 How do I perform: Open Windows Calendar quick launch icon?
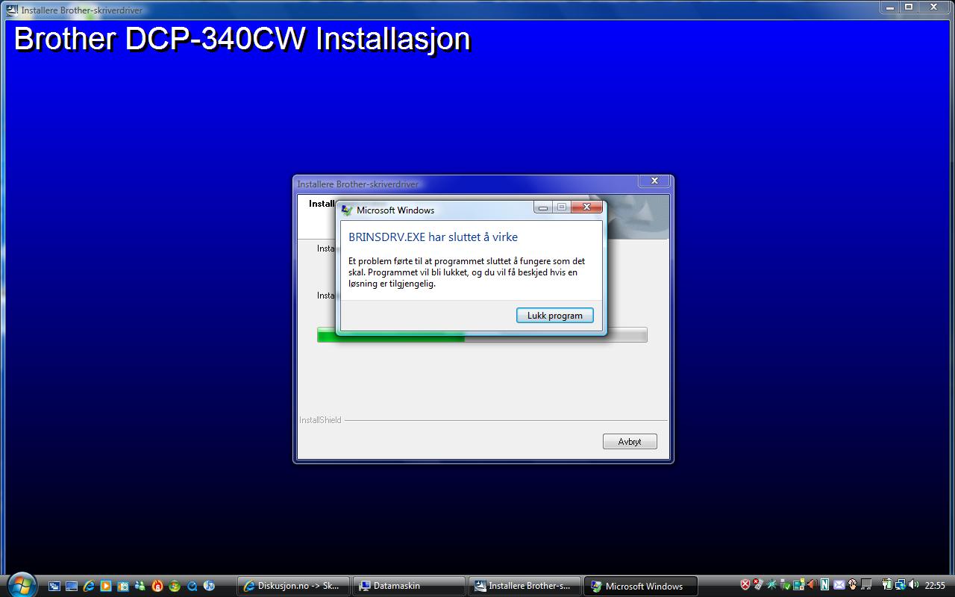point(123,586)
